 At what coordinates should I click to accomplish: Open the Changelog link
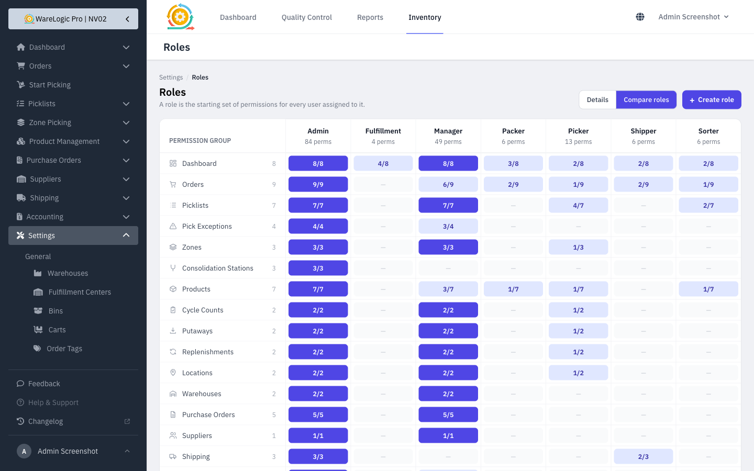pos(73,421)
